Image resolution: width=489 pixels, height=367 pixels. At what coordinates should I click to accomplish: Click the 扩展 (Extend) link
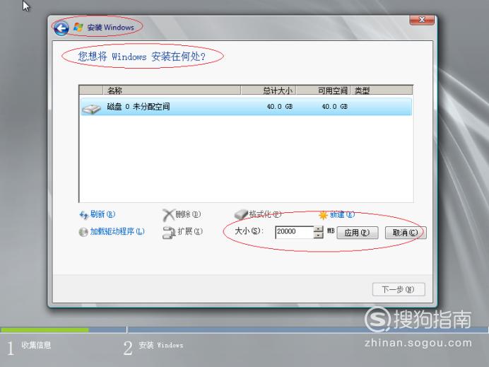point(190,231)
